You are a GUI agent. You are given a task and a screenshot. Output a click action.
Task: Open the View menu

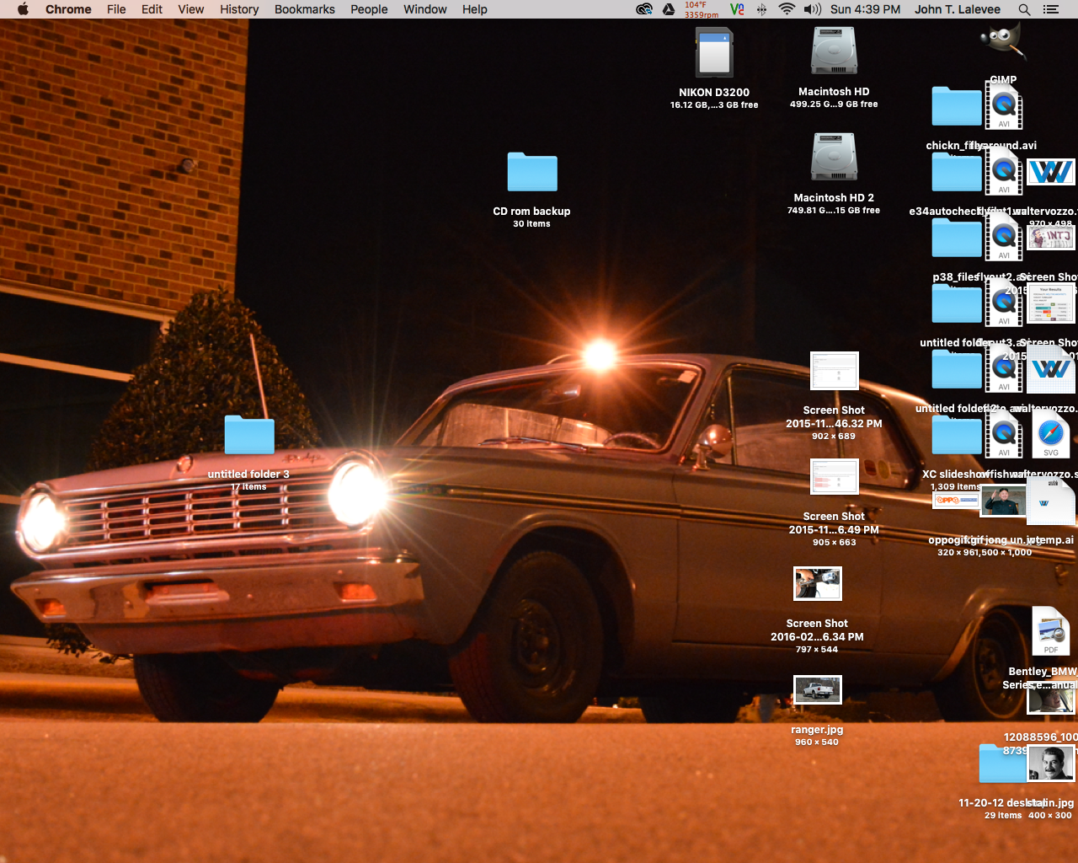(191, 9)
